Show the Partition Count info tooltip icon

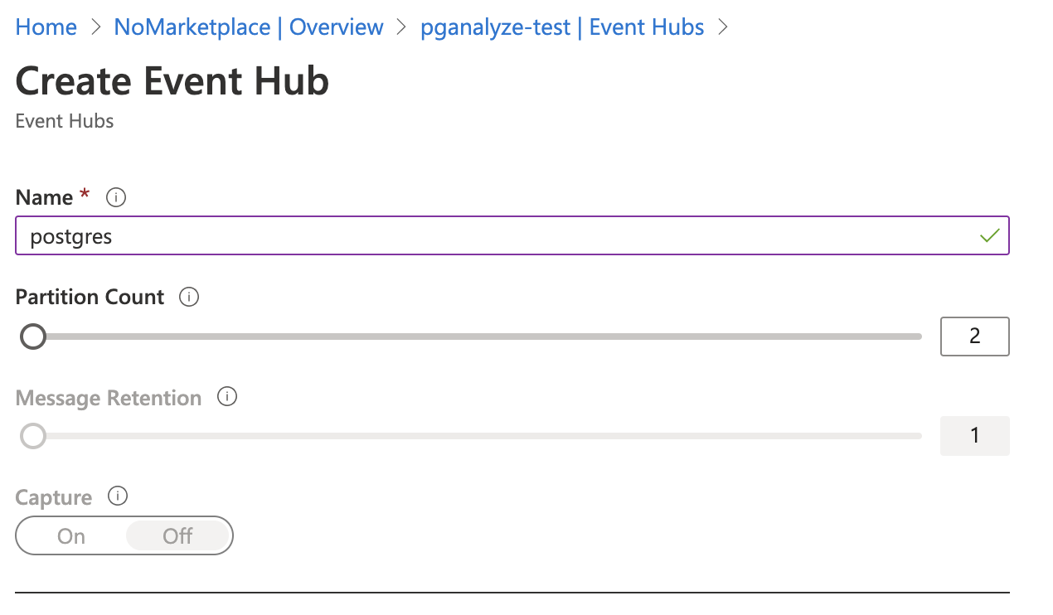[189, 297]
